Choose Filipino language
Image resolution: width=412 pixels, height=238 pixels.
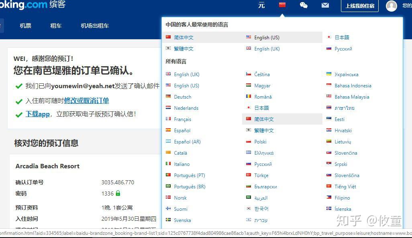point(342,198)
